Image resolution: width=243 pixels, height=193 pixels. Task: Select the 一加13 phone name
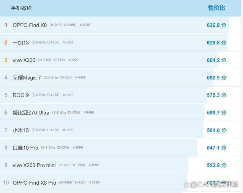coord(21,43)
